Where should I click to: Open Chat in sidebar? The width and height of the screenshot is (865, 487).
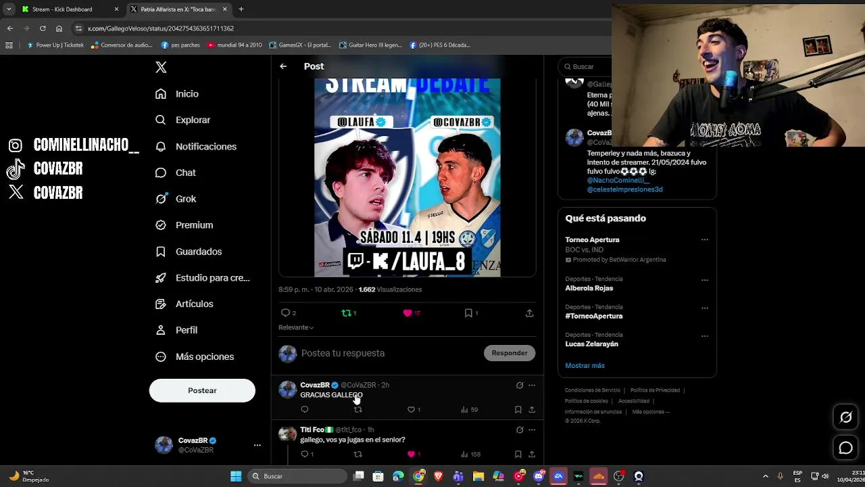pyautogui.click(x=175, y=172)
